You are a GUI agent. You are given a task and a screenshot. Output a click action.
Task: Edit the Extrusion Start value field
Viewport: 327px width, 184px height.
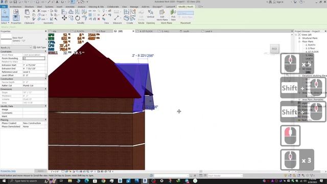pos(34,65)
